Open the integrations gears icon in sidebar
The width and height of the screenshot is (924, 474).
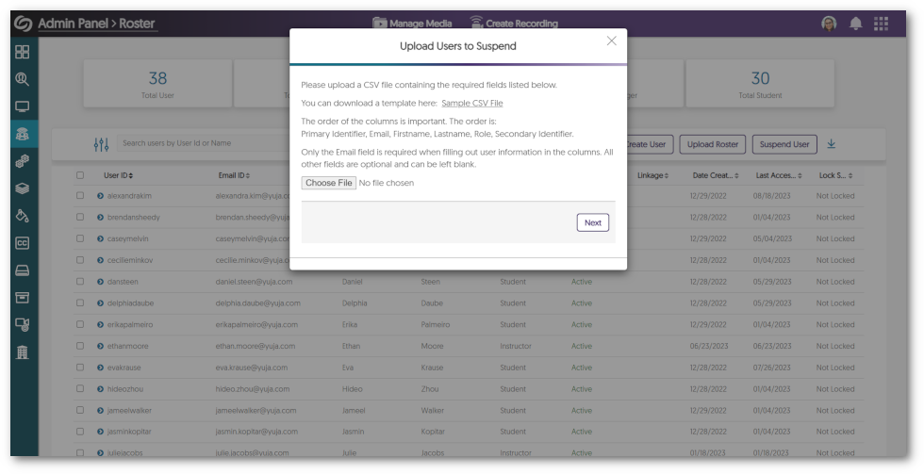pyautogui.click(x=23, y=161)
